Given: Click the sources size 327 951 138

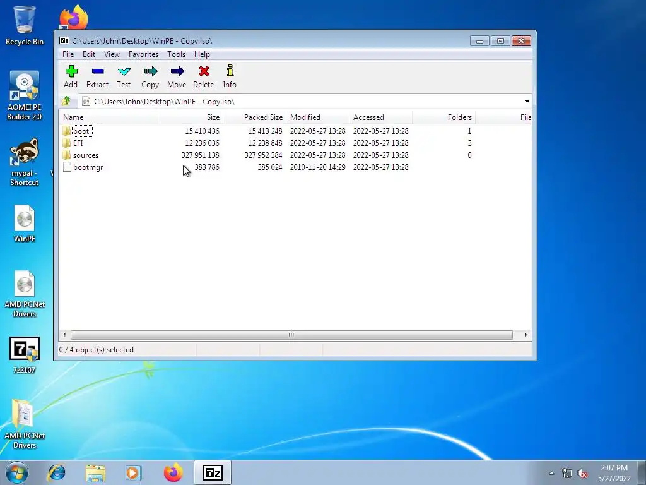Looking at the screenshot, I should tap(200, 155).
